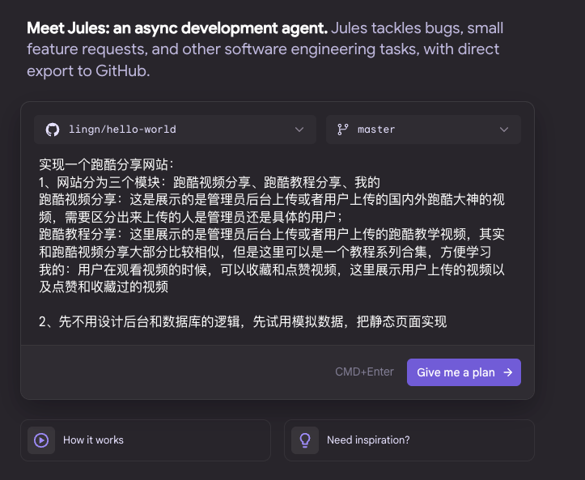The width and height of the screenshot is (585, 480).
Task: Click the text 'export to GitHub.'
Action: tap(88, 71)
